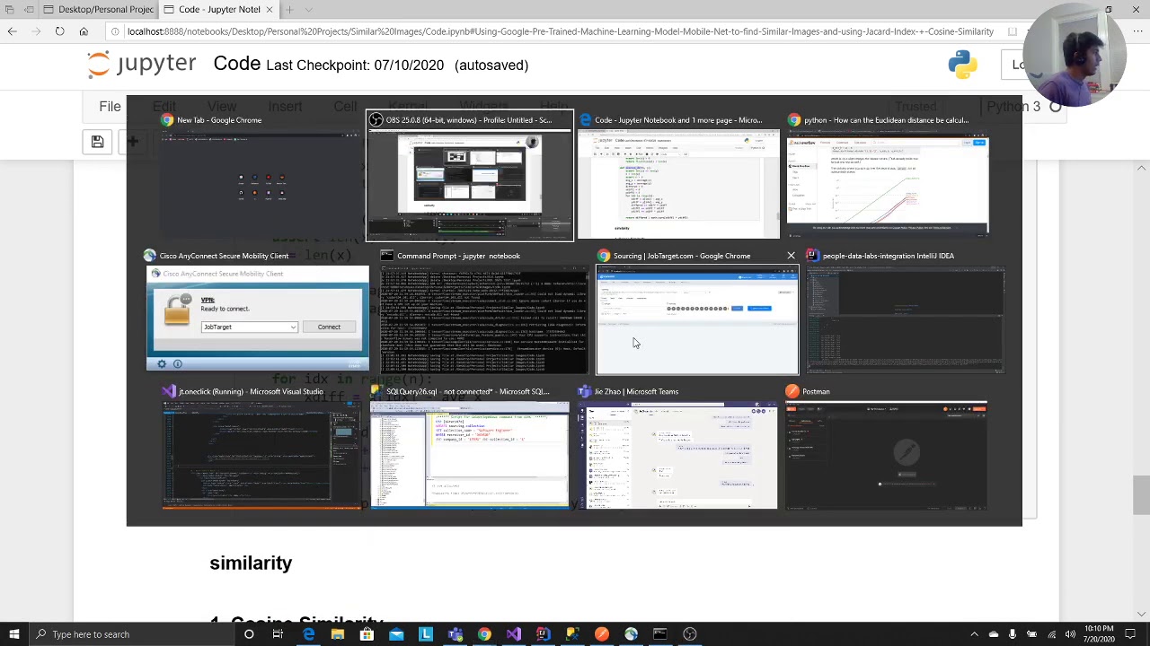Open a new browser tab with plus button

point(289,10)
